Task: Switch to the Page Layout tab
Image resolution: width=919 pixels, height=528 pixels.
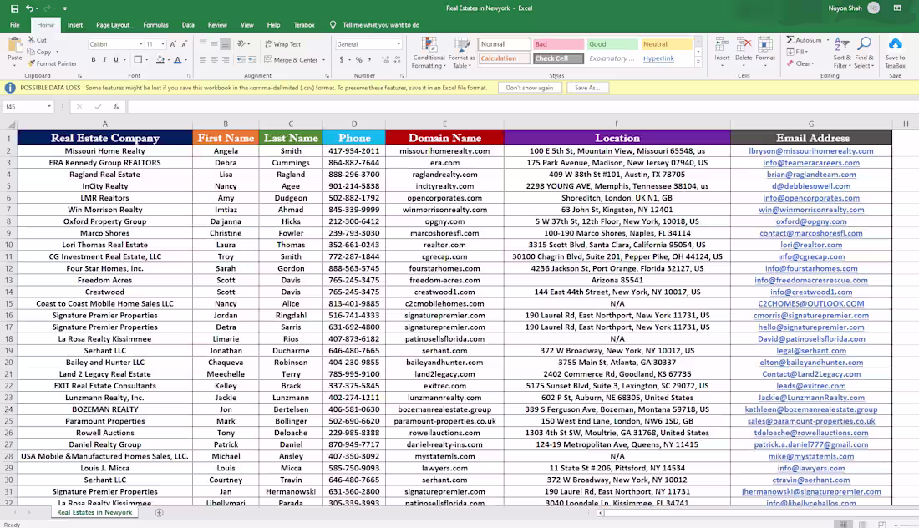Action: (x=113, y=25)
